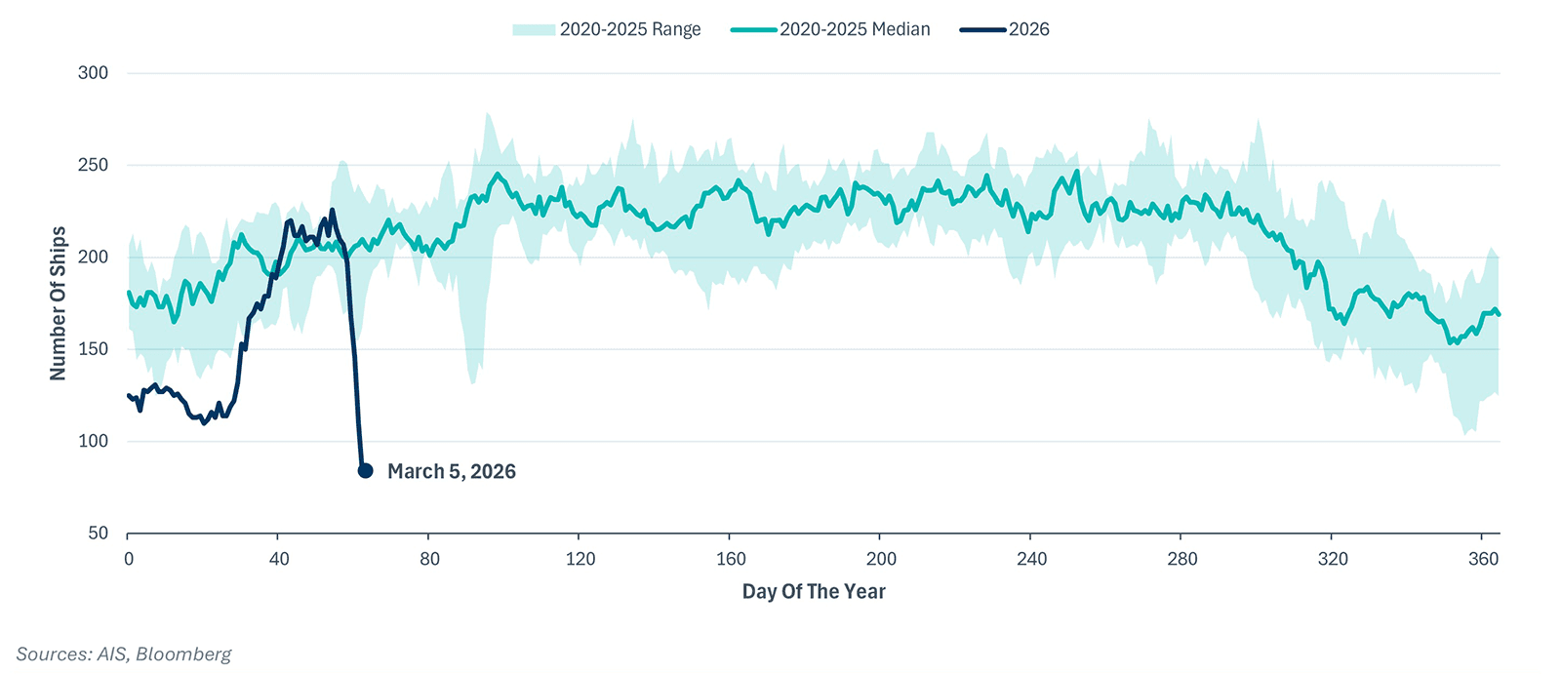Toggle the 2020-2025 Range legend label
1561x674 pixels.
630,30
